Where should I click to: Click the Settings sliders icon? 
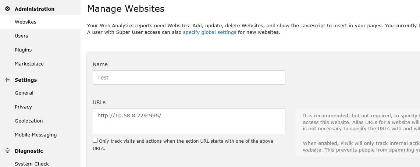7,80
